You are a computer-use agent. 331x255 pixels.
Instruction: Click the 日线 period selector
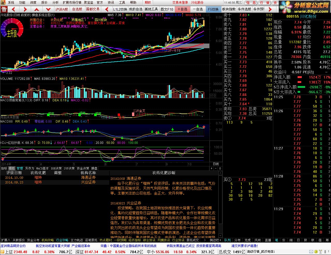click(216, 164)
